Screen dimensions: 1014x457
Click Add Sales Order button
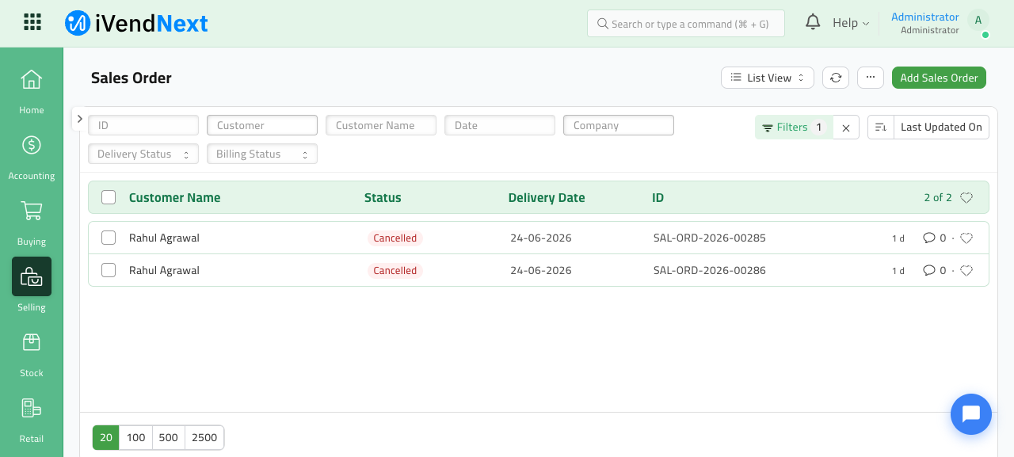(939, 78)
